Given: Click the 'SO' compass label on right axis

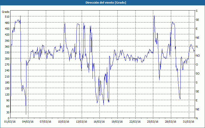Looking at the screenshot, I should 198,73.
